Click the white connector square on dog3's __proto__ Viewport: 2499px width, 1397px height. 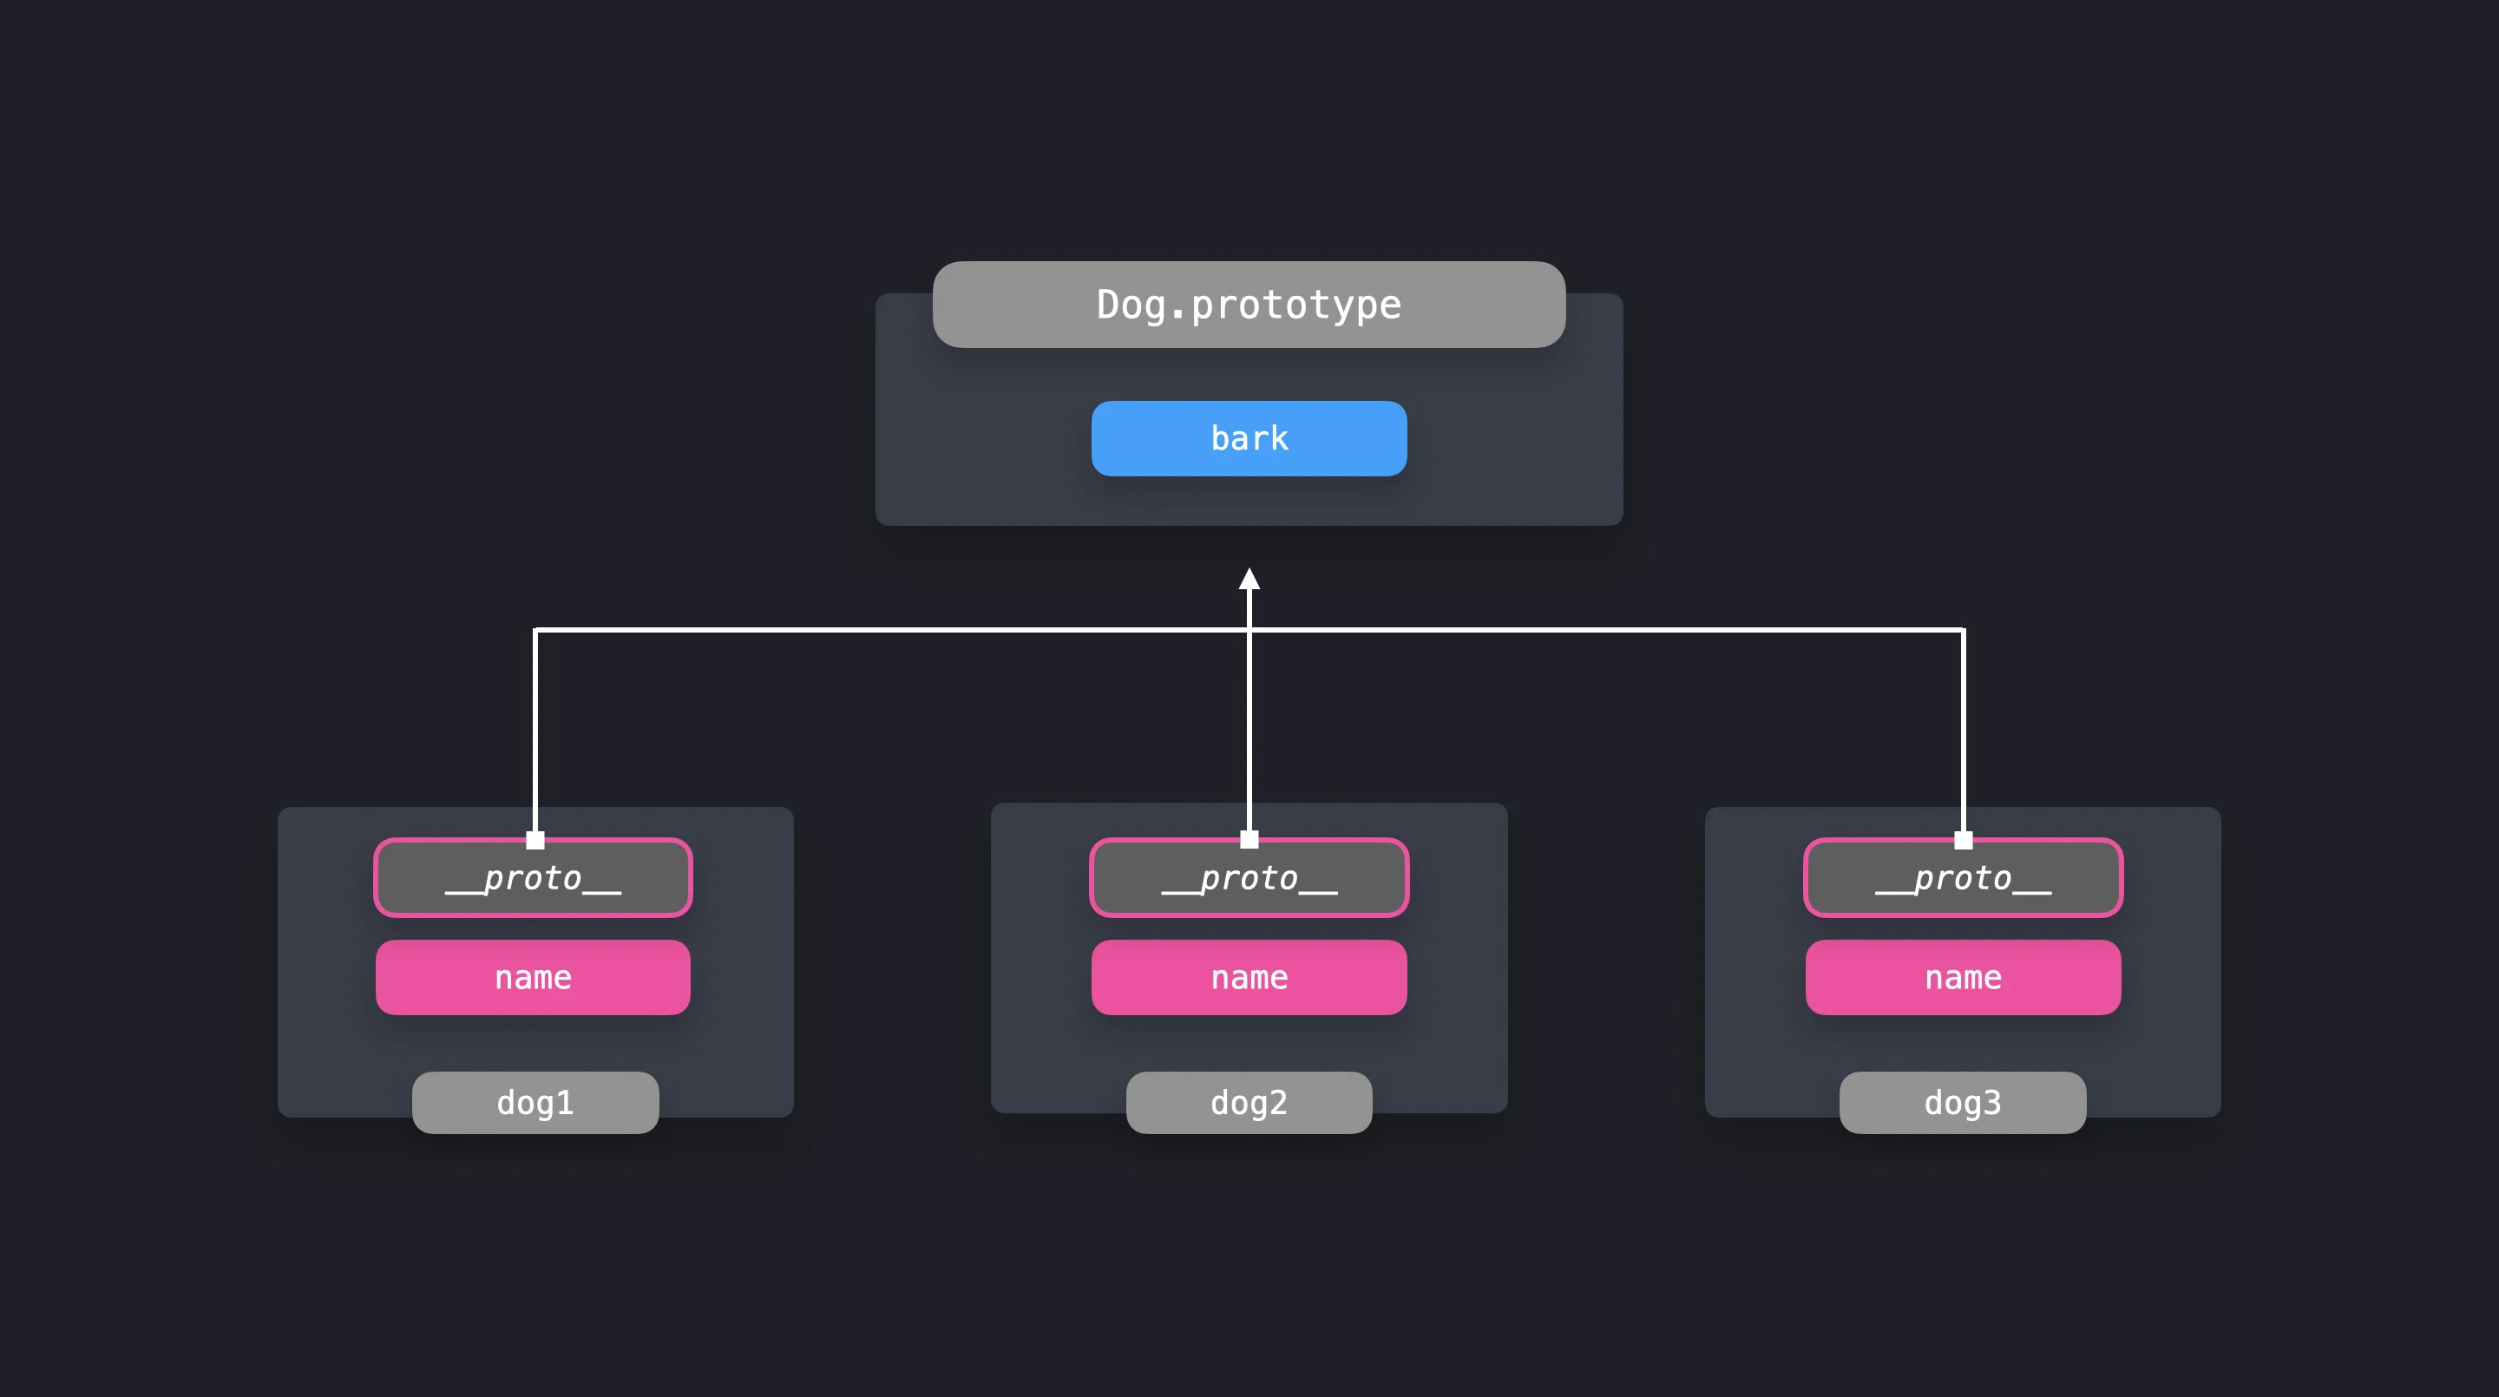(x=1963, y=840)
